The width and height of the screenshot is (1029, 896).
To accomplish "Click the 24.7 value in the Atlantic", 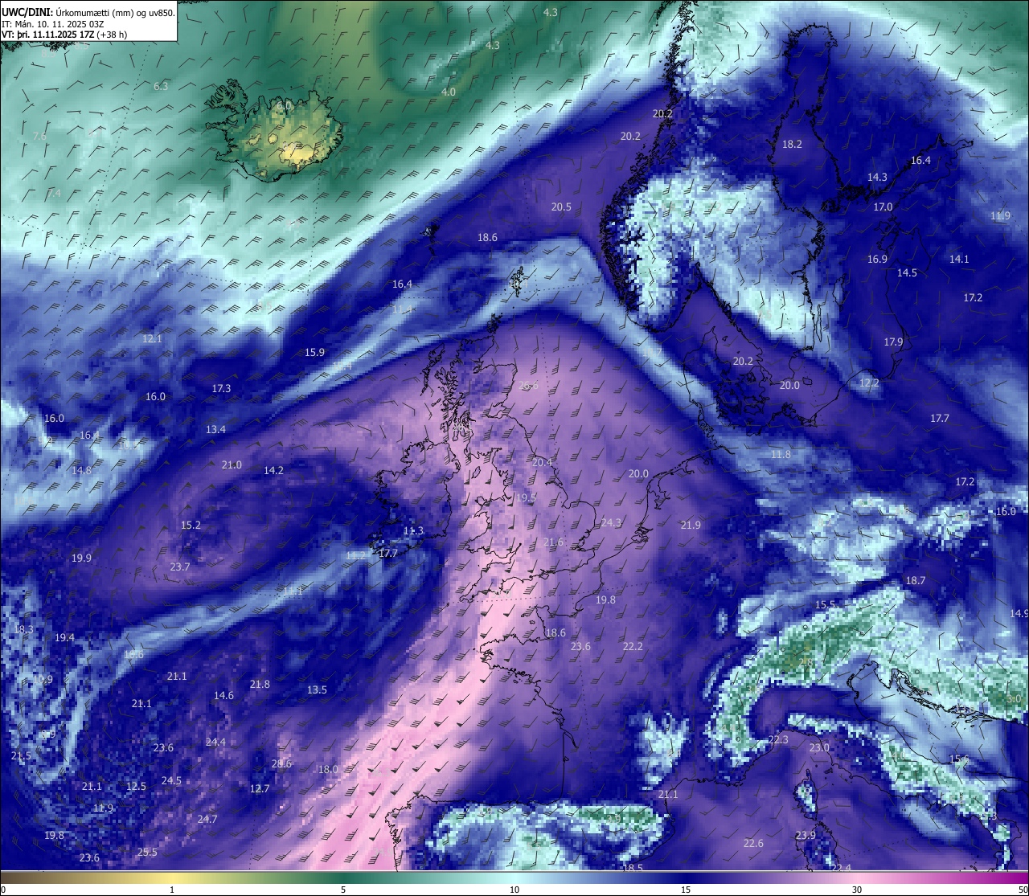I will [207, 820].
